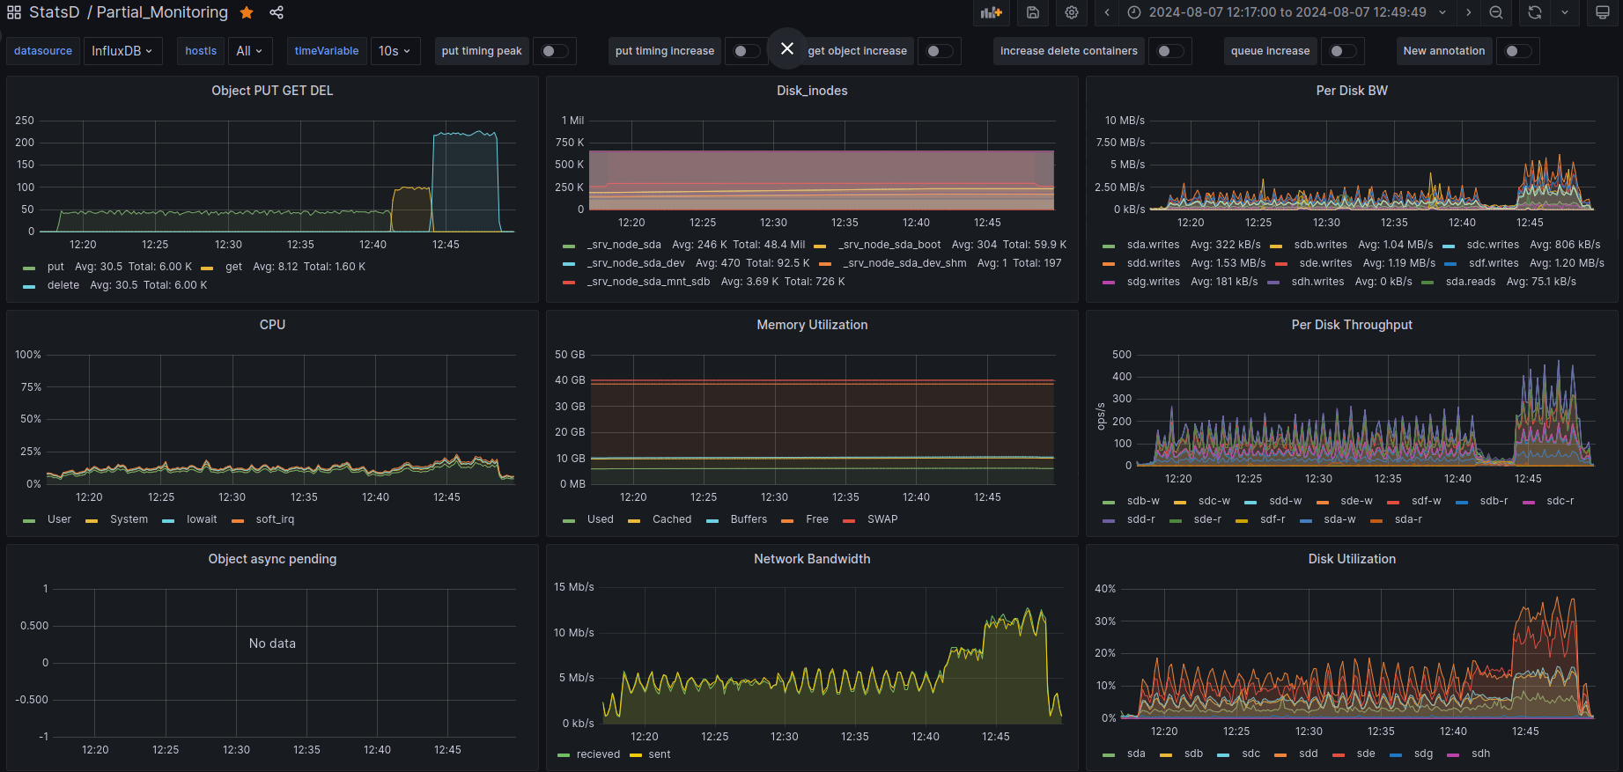Open the dashboards grid menu icon
The width and height of the screenshot is (1623, 772).
pos(14,12)
